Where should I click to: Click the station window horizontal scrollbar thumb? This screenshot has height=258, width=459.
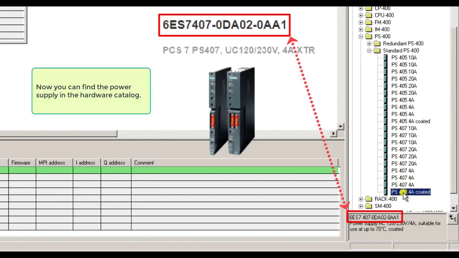click(x=58, y=134)
